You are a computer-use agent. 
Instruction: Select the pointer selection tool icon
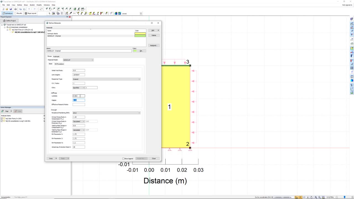(50, 13)
